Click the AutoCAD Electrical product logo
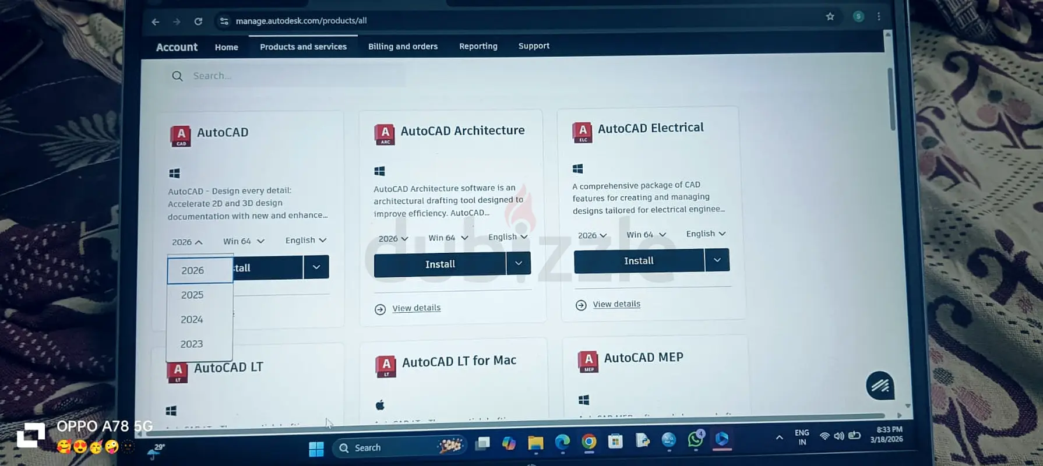Screen dimensions: 1043x466 [x=582, y=132]
